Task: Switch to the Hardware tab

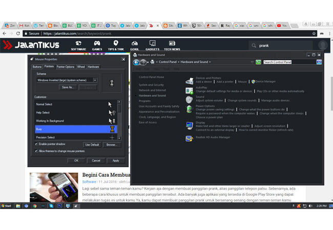Action: click(x=93, y=67)
